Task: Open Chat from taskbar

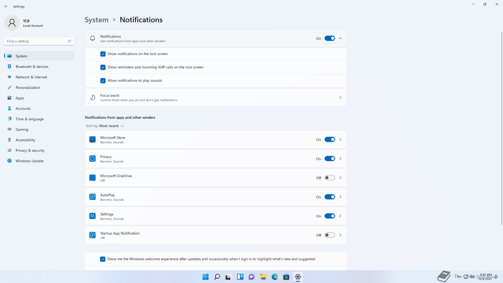Action: coord(252,277)
